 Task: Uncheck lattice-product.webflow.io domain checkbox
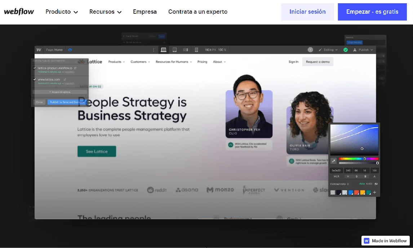pyautogui.click(x=35, y=68)
